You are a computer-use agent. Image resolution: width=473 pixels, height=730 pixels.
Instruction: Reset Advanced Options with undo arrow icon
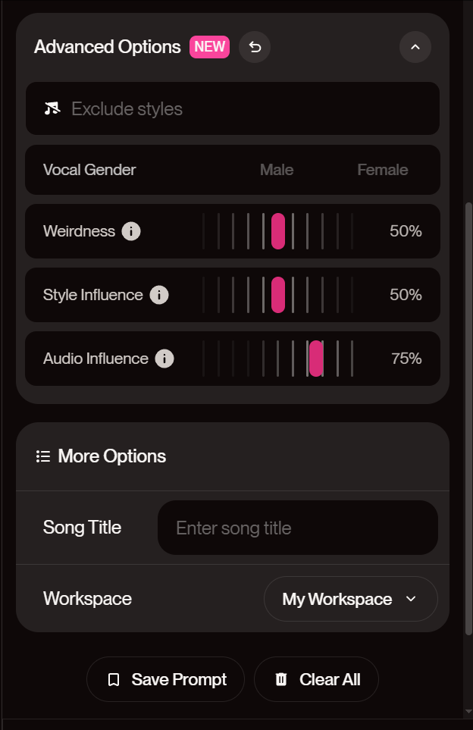[x=255, y=47]
